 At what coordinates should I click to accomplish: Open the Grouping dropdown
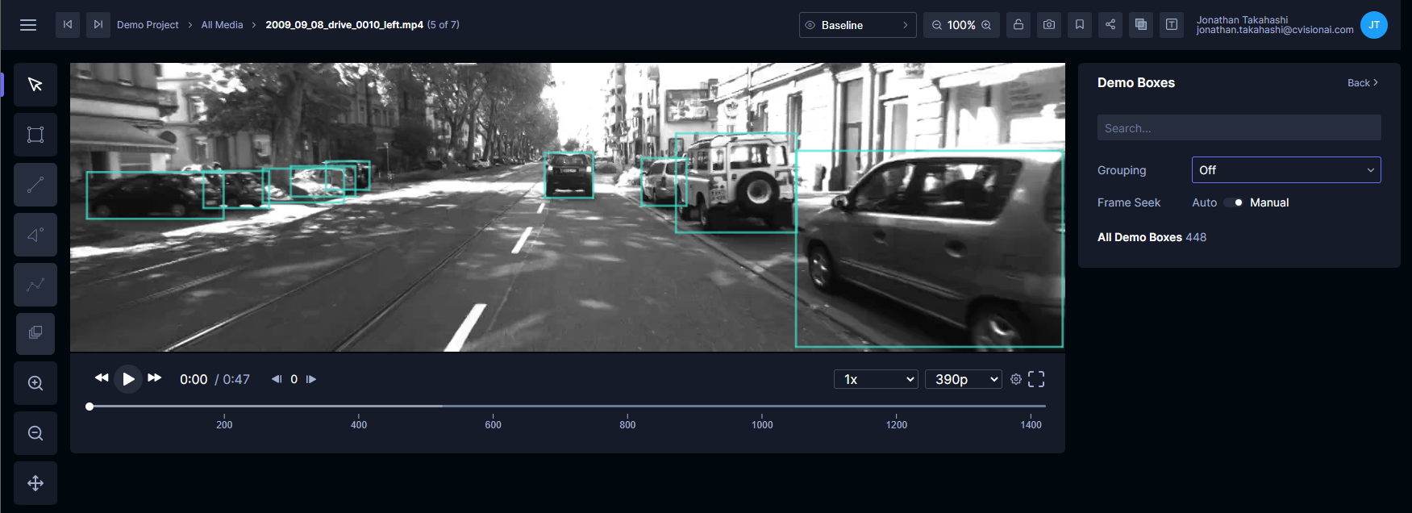(x=1285, y=170)
